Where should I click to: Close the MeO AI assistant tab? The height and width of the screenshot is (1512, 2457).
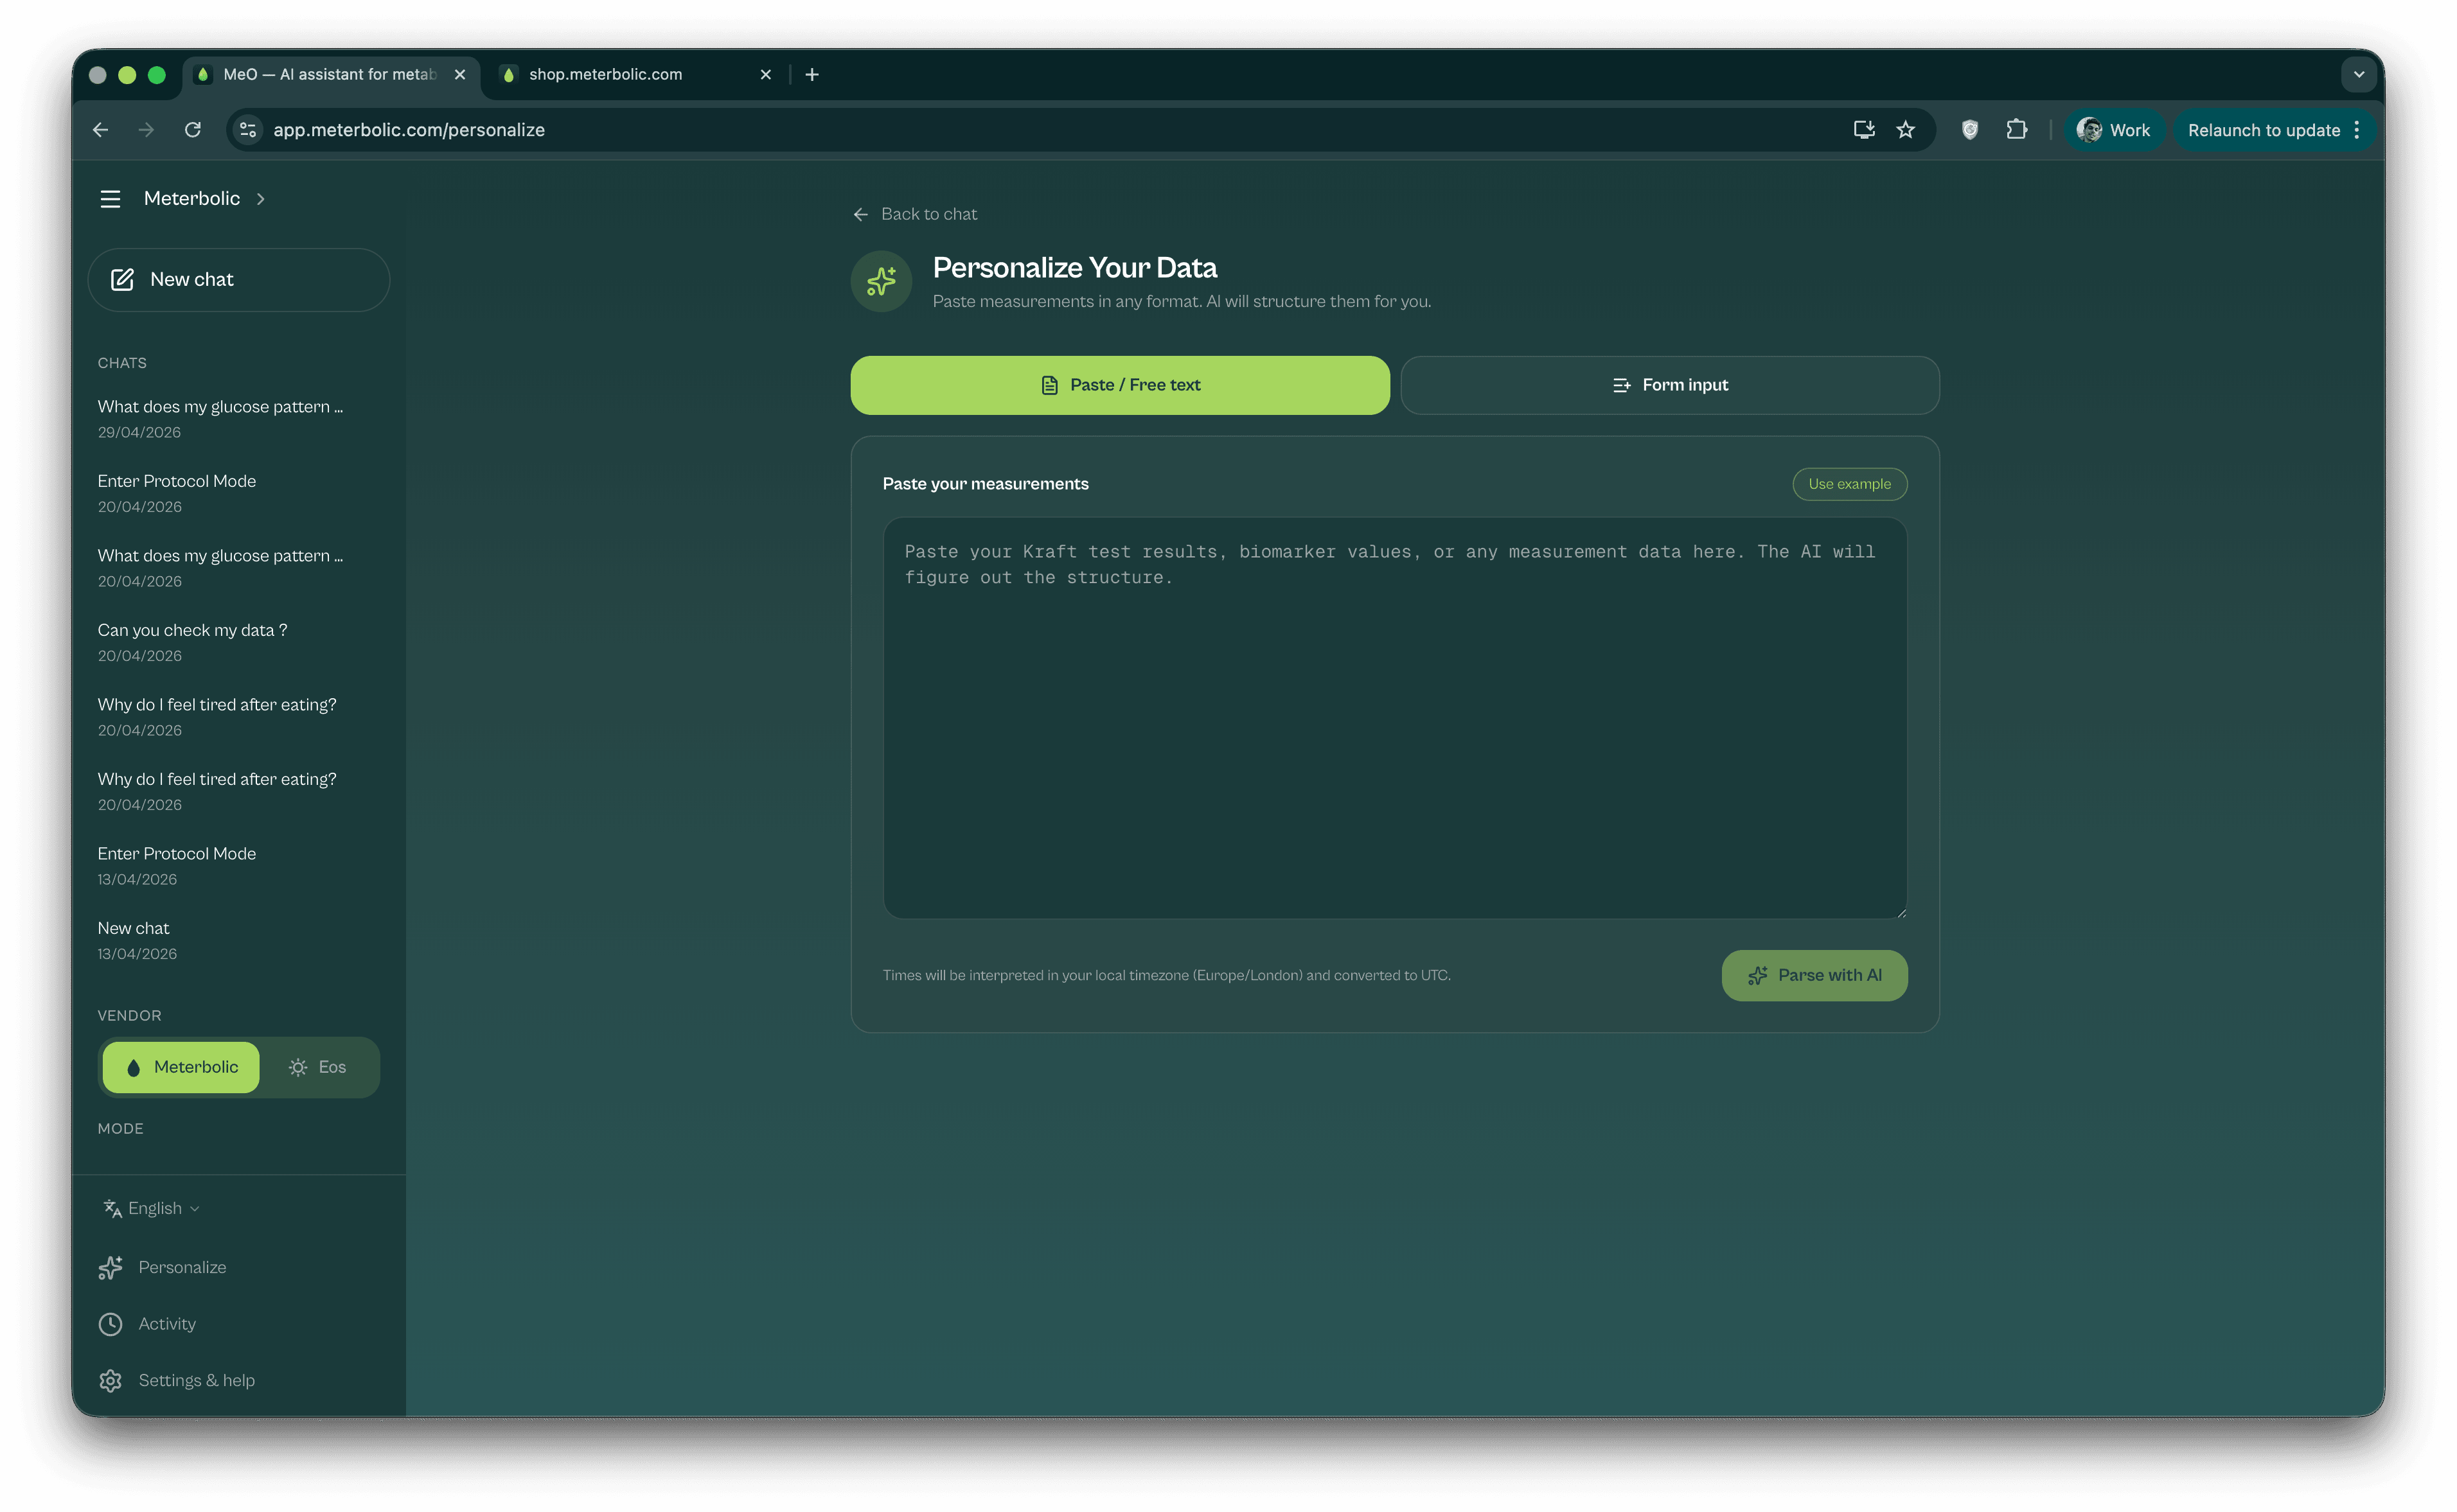(x=460, y=74)
